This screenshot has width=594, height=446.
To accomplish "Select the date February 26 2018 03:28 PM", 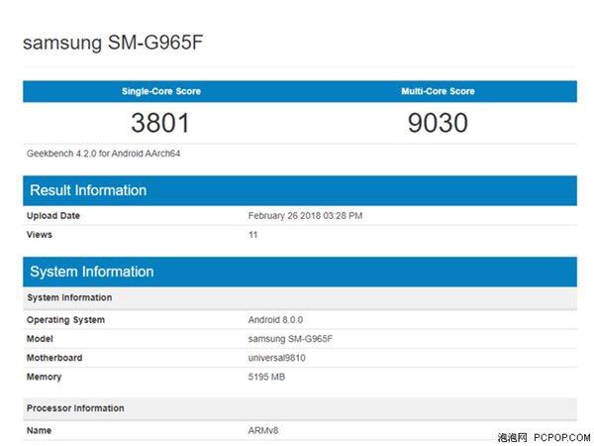I will pos(305,216).
